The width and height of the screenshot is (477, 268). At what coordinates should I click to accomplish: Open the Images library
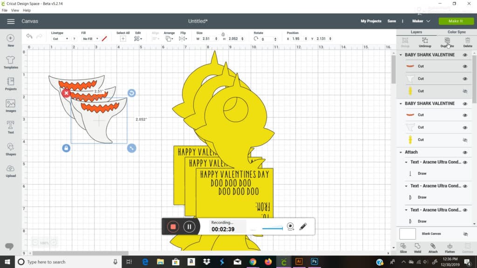pyautogui.click(x=11, y=106)
